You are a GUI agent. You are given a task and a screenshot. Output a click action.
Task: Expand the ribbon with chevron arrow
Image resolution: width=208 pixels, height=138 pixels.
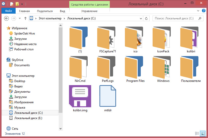coord(198,11)
